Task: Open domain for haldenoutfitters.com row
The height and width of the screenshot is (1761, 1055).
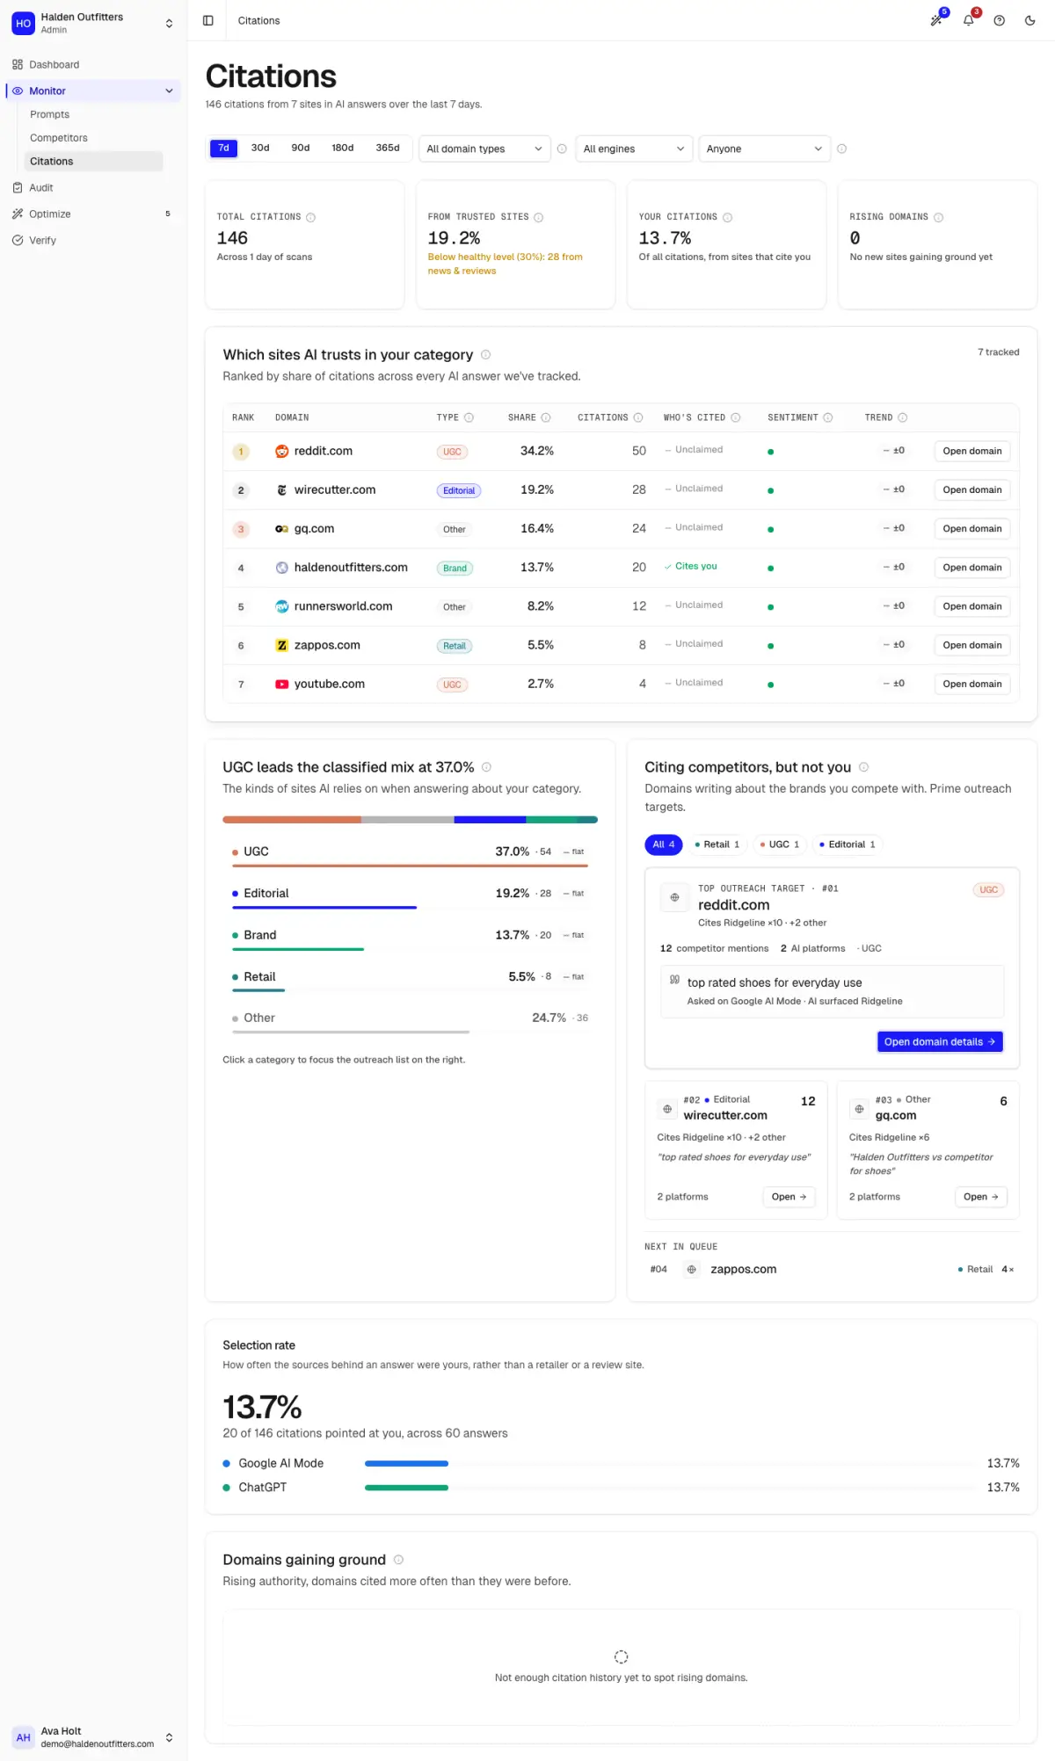Action: tap(972, 568)
